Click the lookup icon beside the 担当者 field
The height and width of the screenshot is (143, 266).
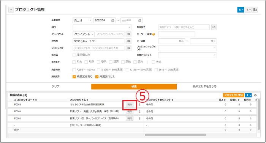coord(128,41)
